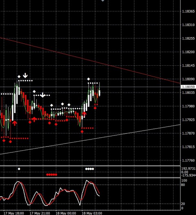Click the price label 1.18310
The width and height of the screenshot is (196, 215).
coord(188,25)
